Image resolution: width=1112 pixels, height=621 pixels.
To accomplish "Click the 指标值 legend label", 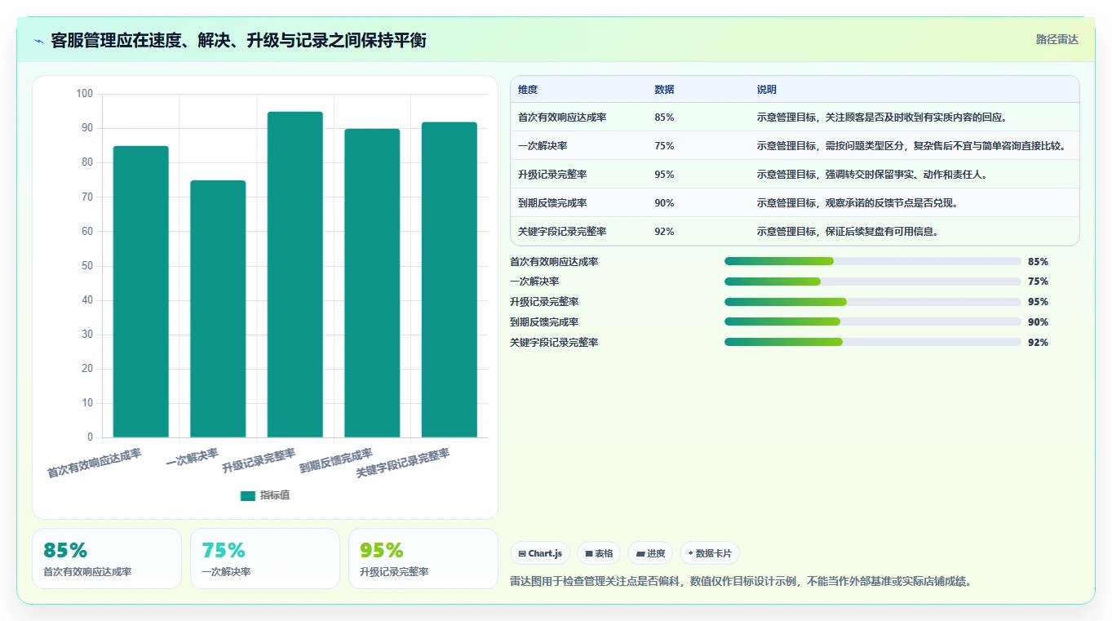I will (x=275, y=495).
